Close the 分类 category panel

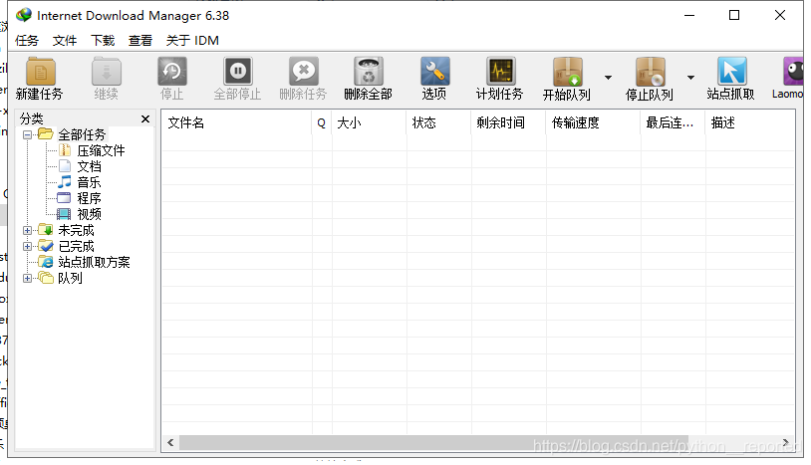point(145,118)
